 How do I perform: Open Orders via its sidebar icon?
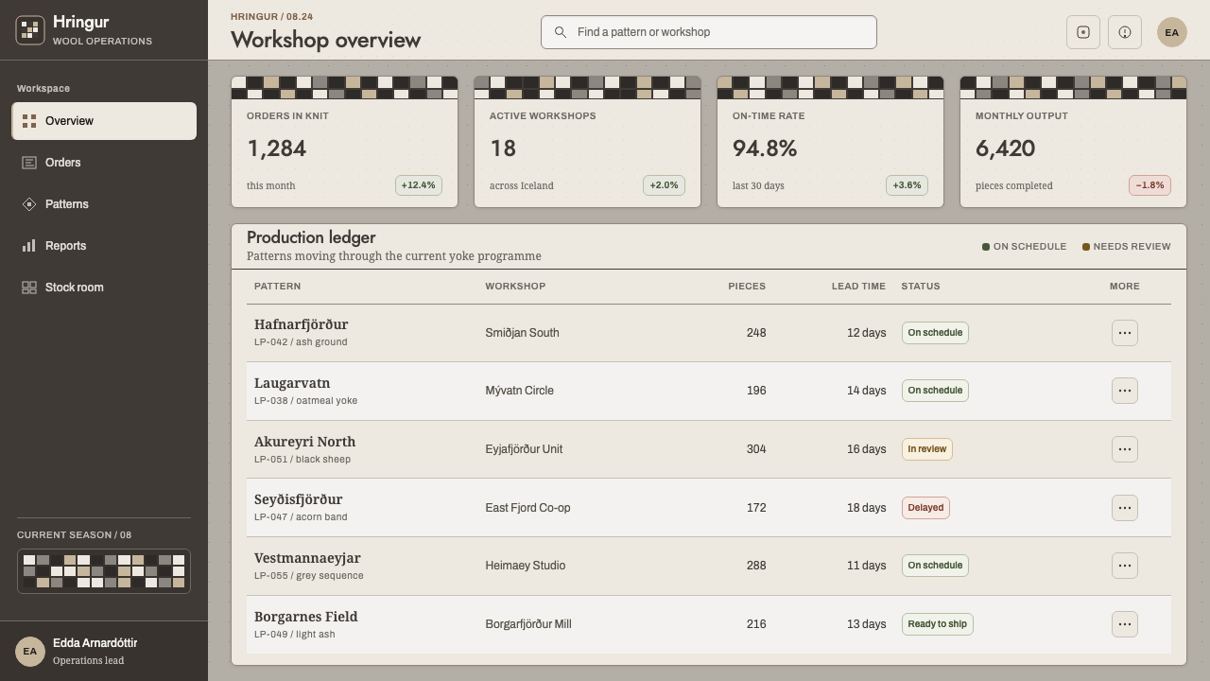pos(29,163)
